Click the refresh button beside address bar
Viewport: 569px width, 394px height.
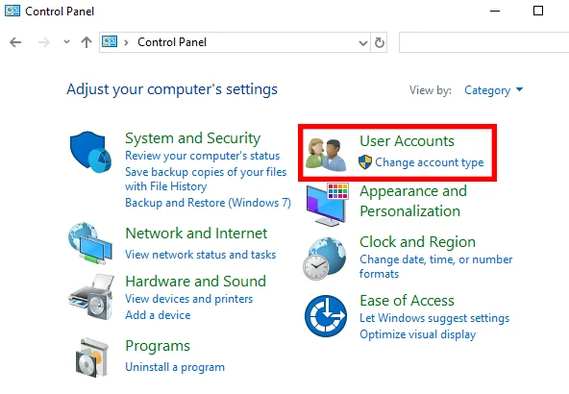pyautogui.click(x=380, y=42)
